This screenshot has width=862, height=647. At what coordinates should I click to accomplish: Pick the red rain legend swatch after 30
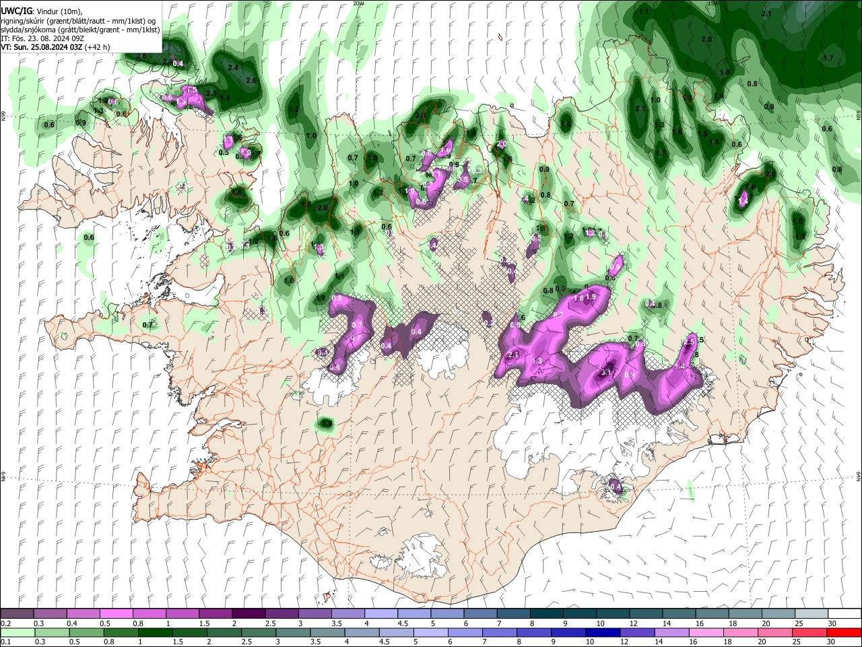pyautogui.click(x=844, y=632)
